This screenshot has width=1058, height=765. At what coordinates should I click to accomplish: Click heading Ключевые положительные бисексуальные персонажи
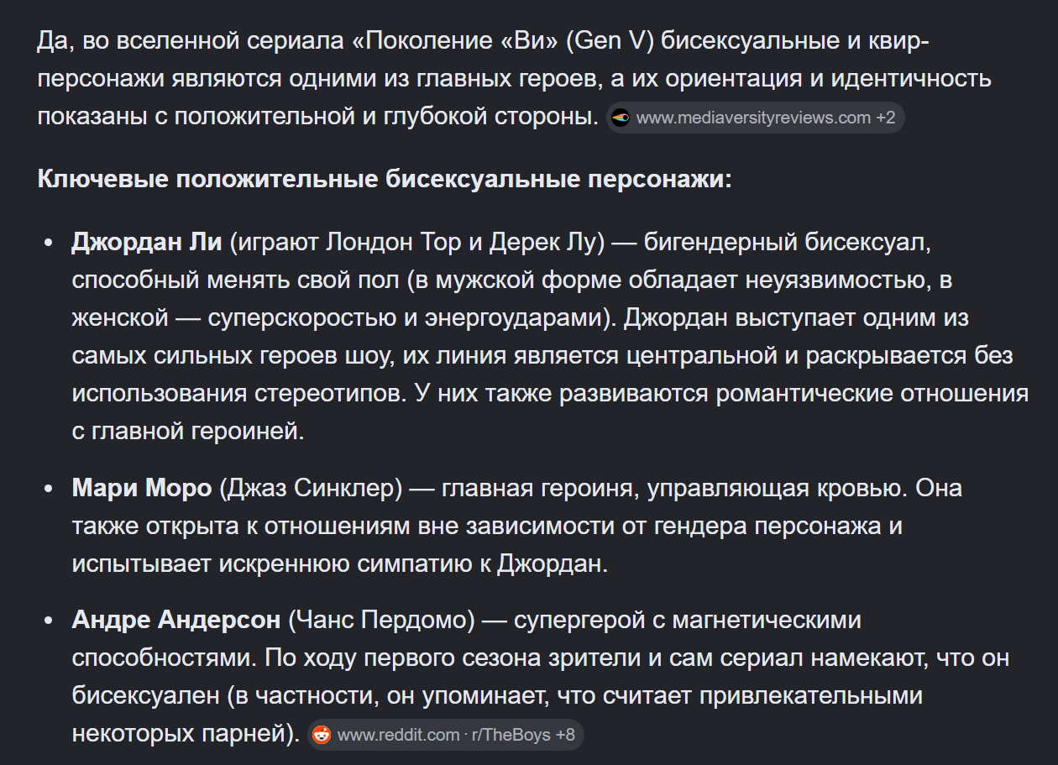pyautogui.click(x=385, y=180)
